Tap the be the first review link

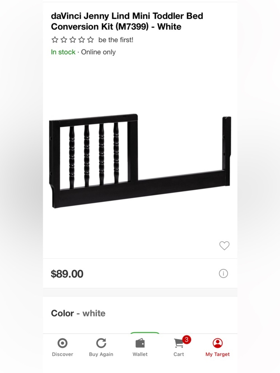coord(116,40)
